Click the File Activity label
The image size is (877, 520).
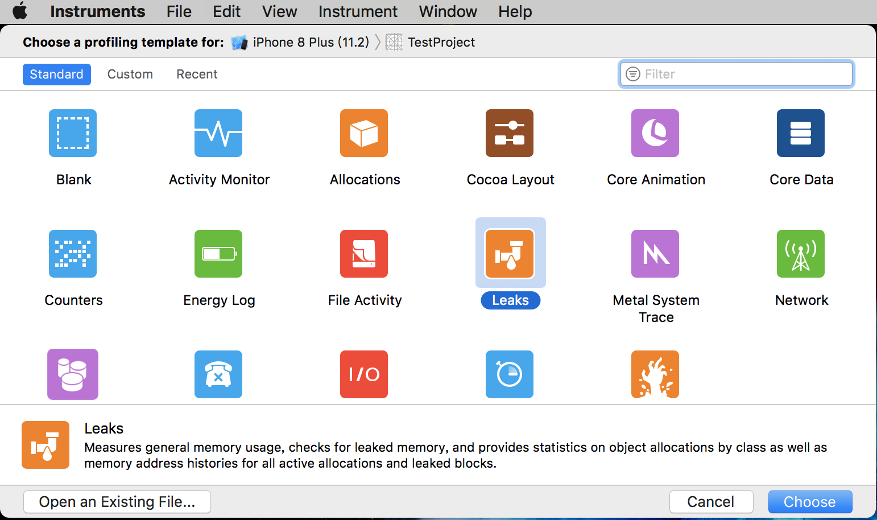point(365,300)
